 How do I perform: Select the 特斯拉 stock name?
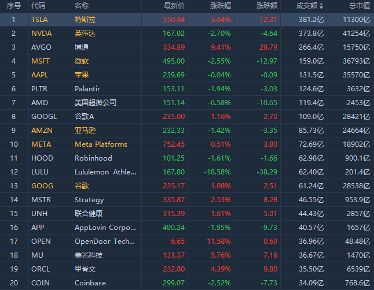(85, 20)
